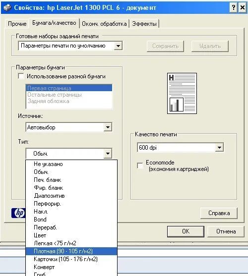Click the HP logo icon

click(x=18, y=213)
